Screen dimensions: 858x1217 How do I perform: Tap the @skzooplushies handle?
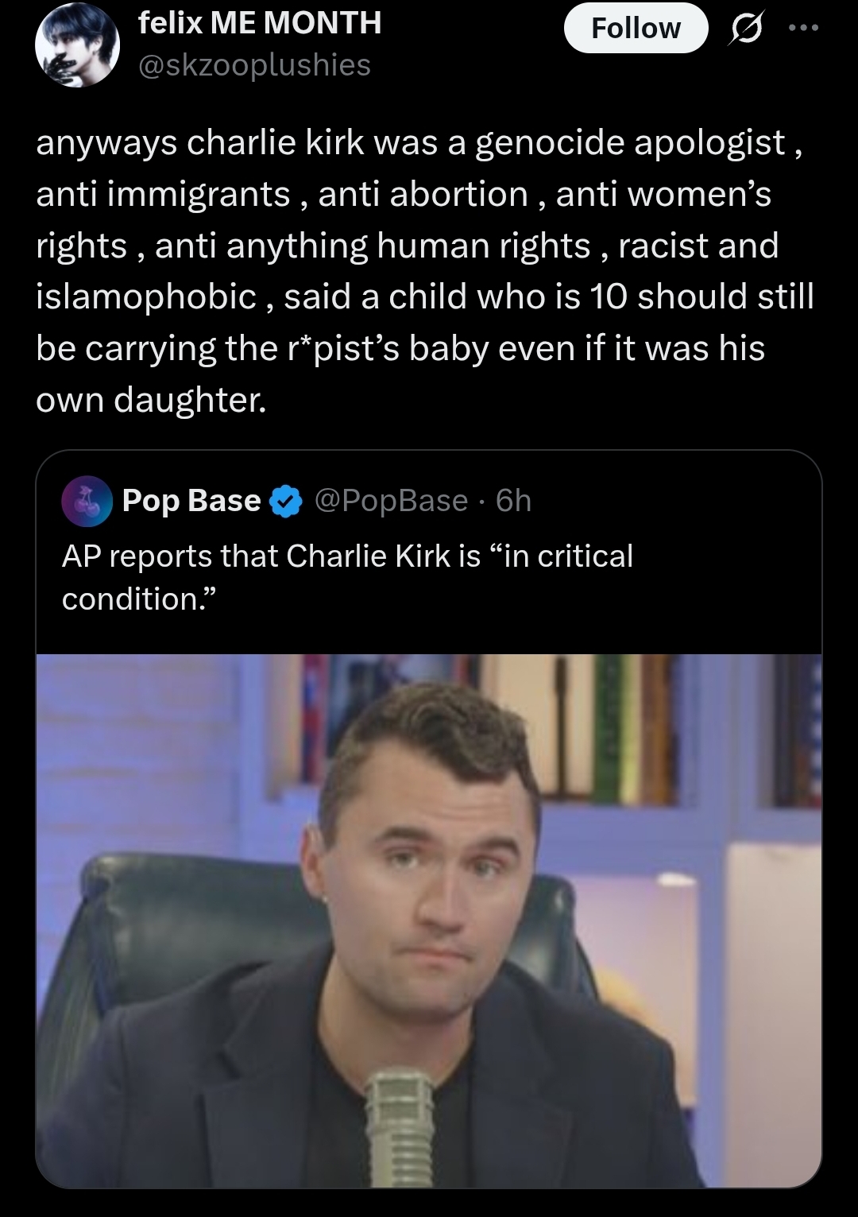coord(254,65)
